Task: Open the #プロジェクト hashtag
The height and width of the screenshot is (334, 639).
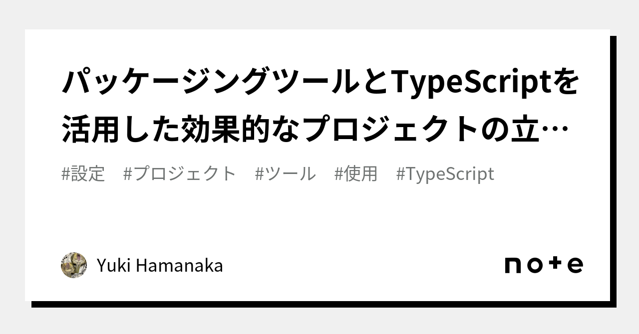Action: (179, 174)
